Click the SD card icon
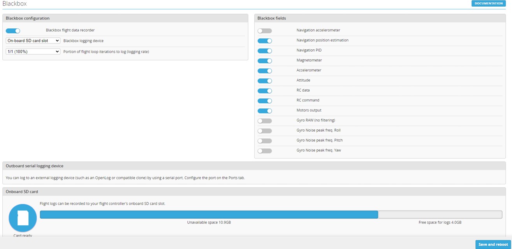This screenshot has height=249, width=512. [23, 218]
